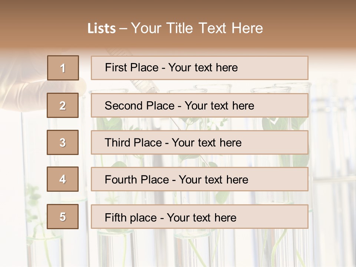Image resolution: width=356 pixels, height=267 pixels.
Task: Click the number 1 box
Action: coord(63,68)
